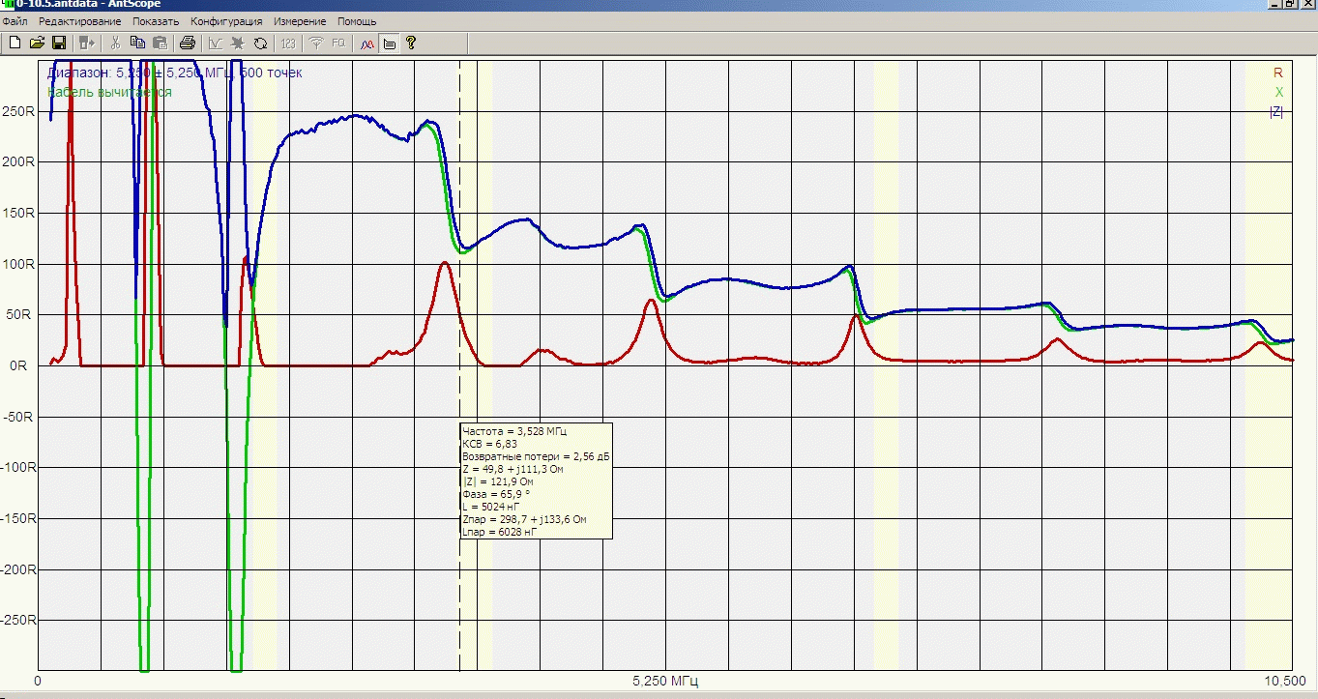Click the circular arrows refresh icon
This screenshot has height=699, width=1318.
(x=260, y=43)
